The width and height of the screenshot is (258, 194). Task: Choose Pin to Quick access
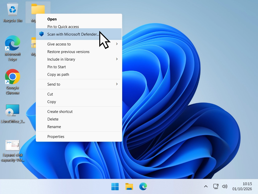pos(79,27)
